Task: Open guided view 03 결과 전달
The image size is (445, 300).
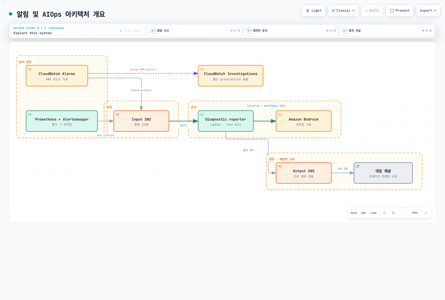Action: tap(387, 31)
